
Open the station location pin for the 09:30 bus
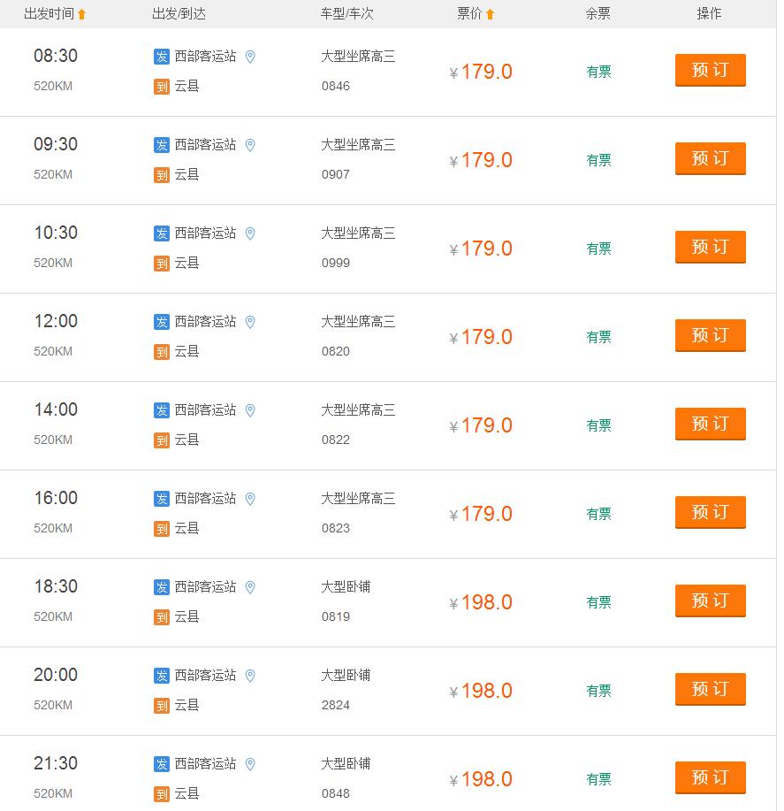click(x=250, y=145)
